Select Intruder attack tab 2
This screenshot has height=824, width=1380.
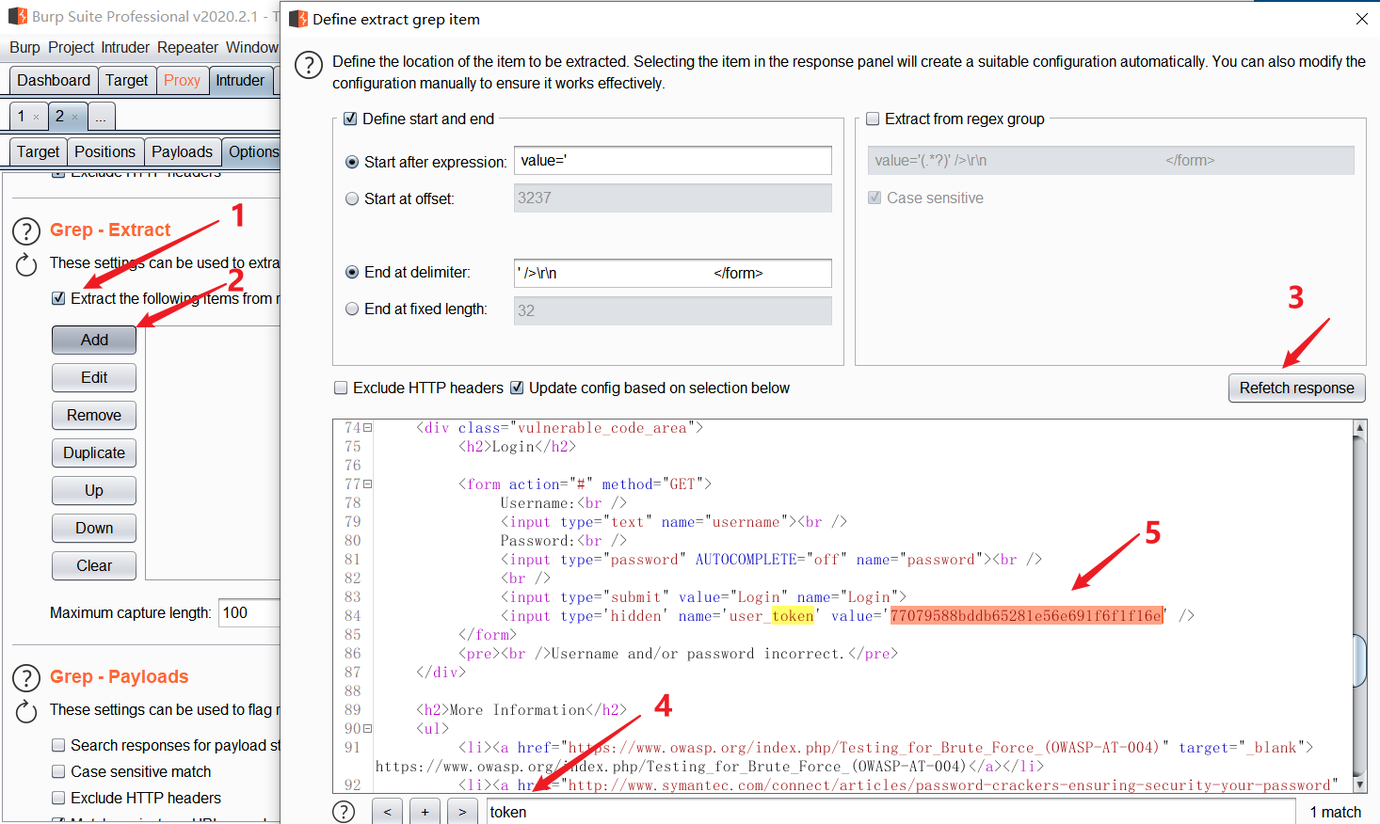59,117
